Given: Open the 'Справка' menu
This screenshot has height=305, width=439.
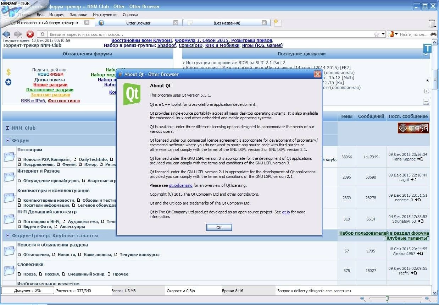Looking at the screenshot, I should tap(130, 15).
